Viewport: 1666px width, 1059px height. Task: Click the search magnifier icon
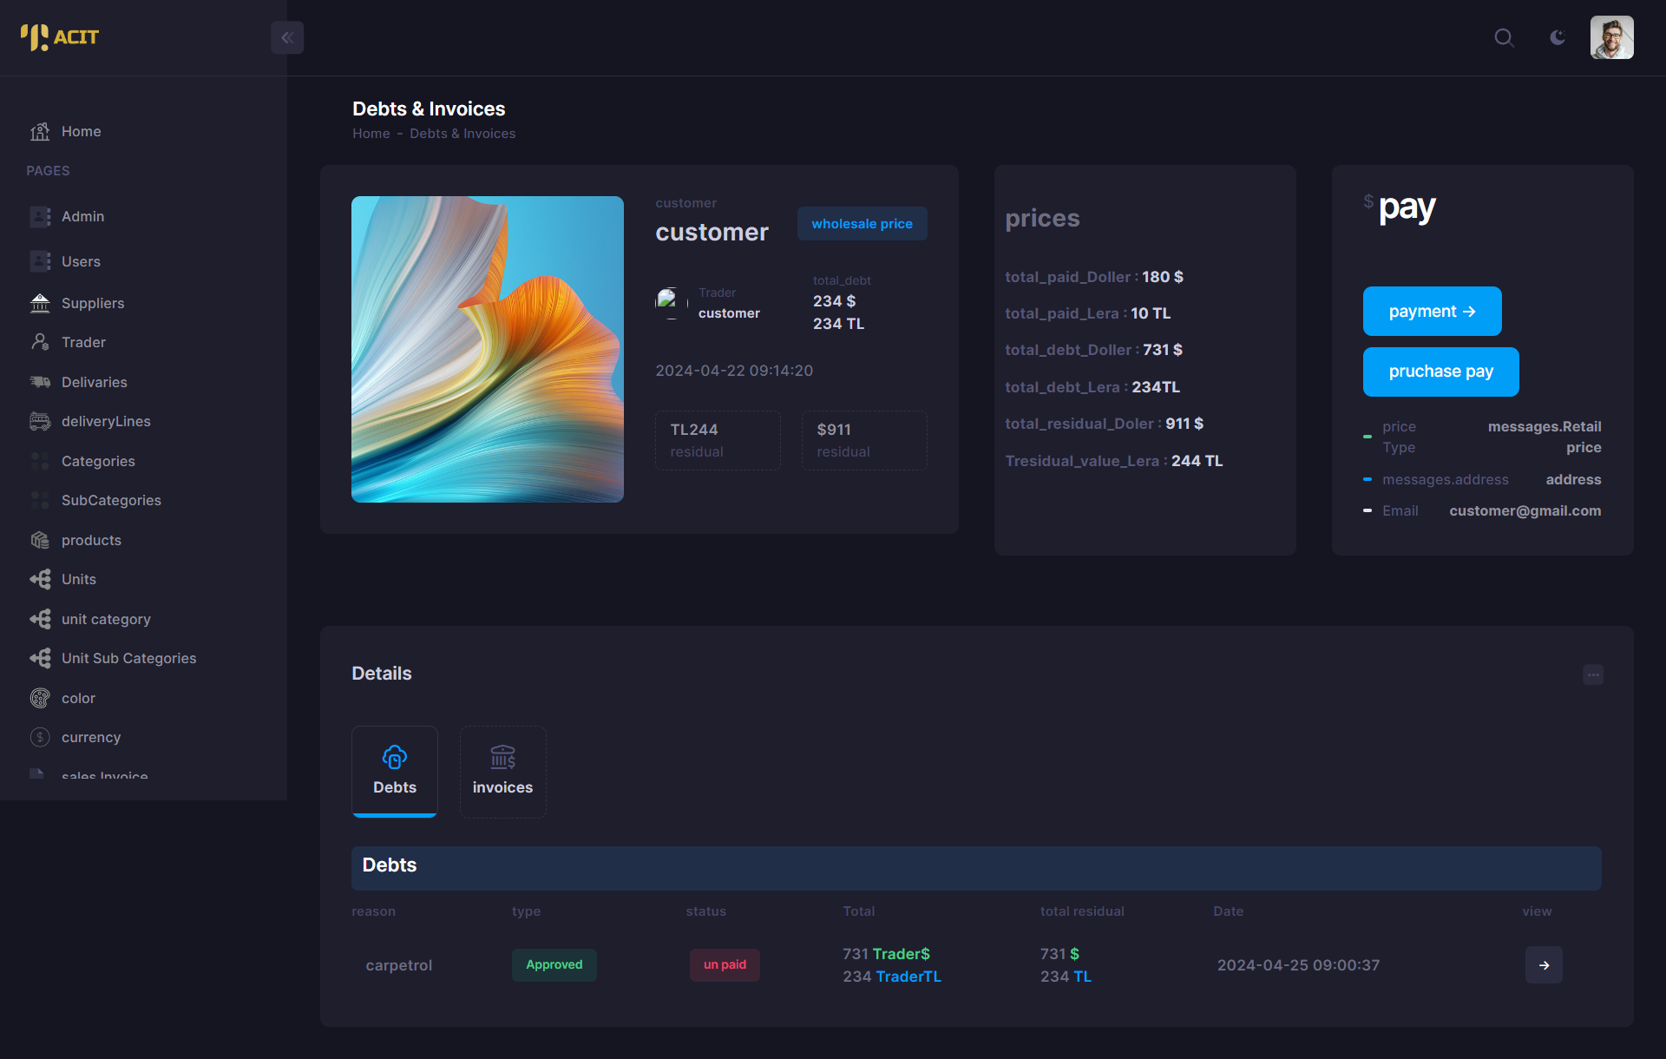click(x=1504, y=37)
